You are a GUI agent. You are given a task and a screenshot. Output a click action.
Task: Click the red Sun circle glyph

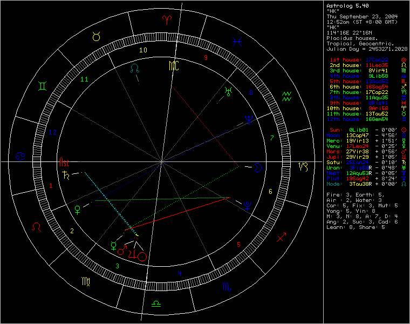[x=142, y=256]
